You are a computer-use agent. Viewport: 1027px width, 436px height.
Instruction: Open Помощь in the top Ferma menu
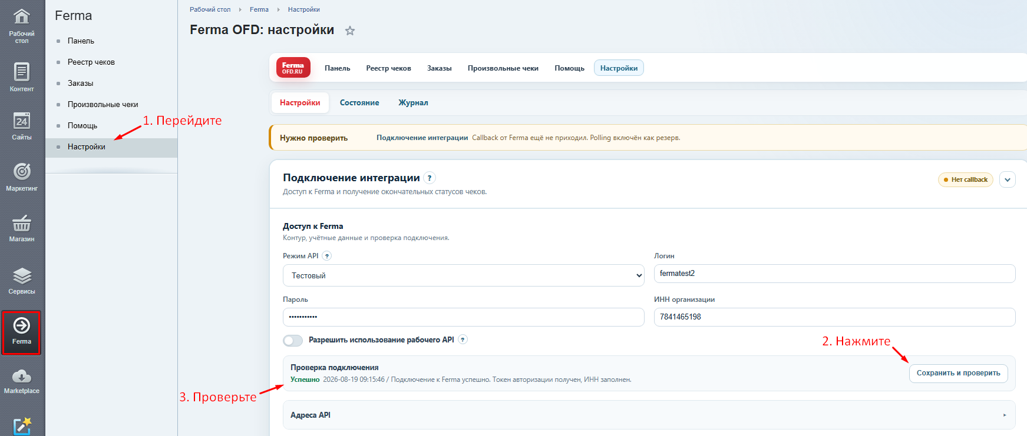(x=570, y=68)
